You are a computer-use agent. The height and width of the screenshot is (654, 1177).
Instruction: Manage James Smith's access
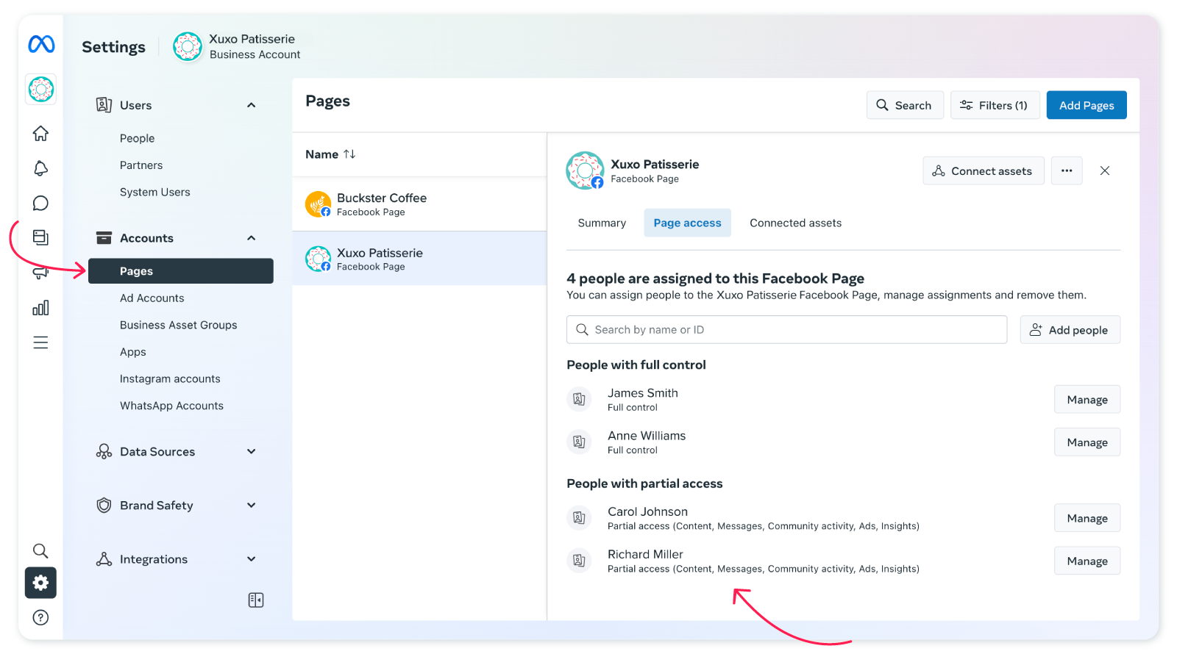coord(1087,400)
